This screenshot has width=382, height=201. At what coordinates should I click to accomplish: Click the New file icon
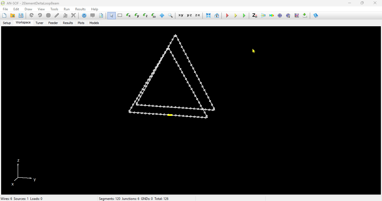[4, 16]
